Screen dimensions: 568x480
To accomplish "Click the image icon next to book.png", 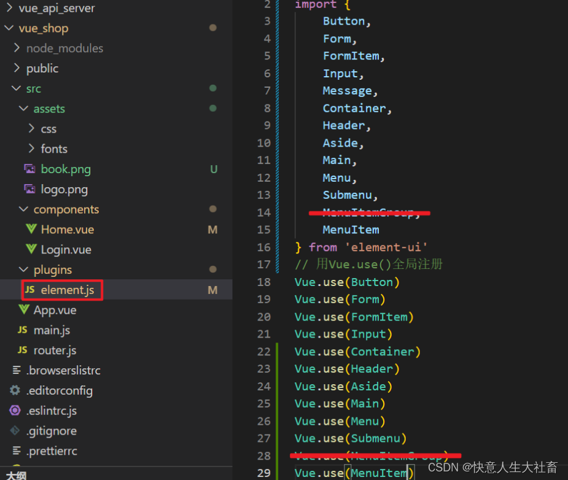I will [29, 169].
